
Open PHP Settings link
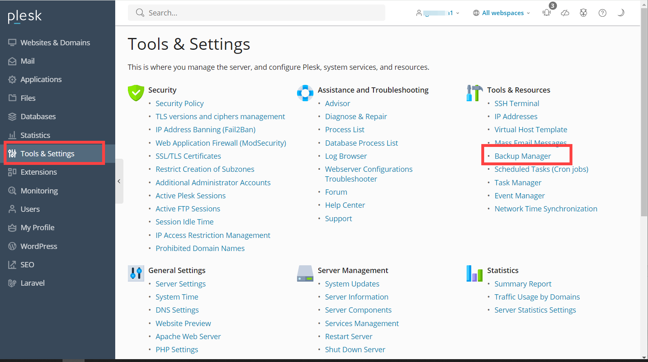(177, 350)
